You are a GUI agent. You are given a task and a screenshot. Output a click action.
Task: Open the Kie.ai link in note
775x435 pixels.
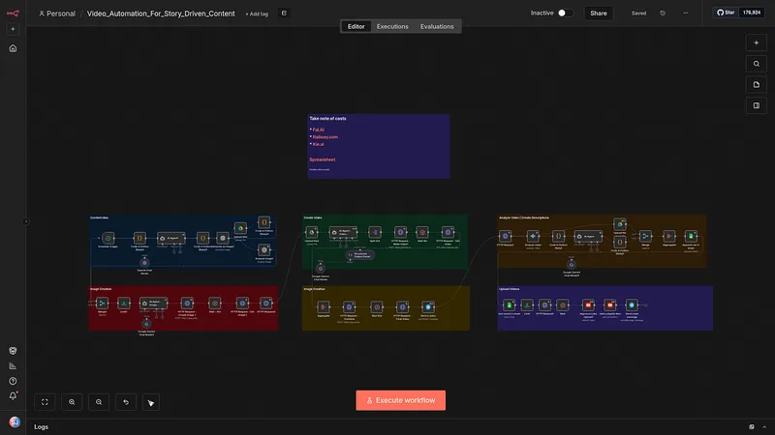[319, 144]
